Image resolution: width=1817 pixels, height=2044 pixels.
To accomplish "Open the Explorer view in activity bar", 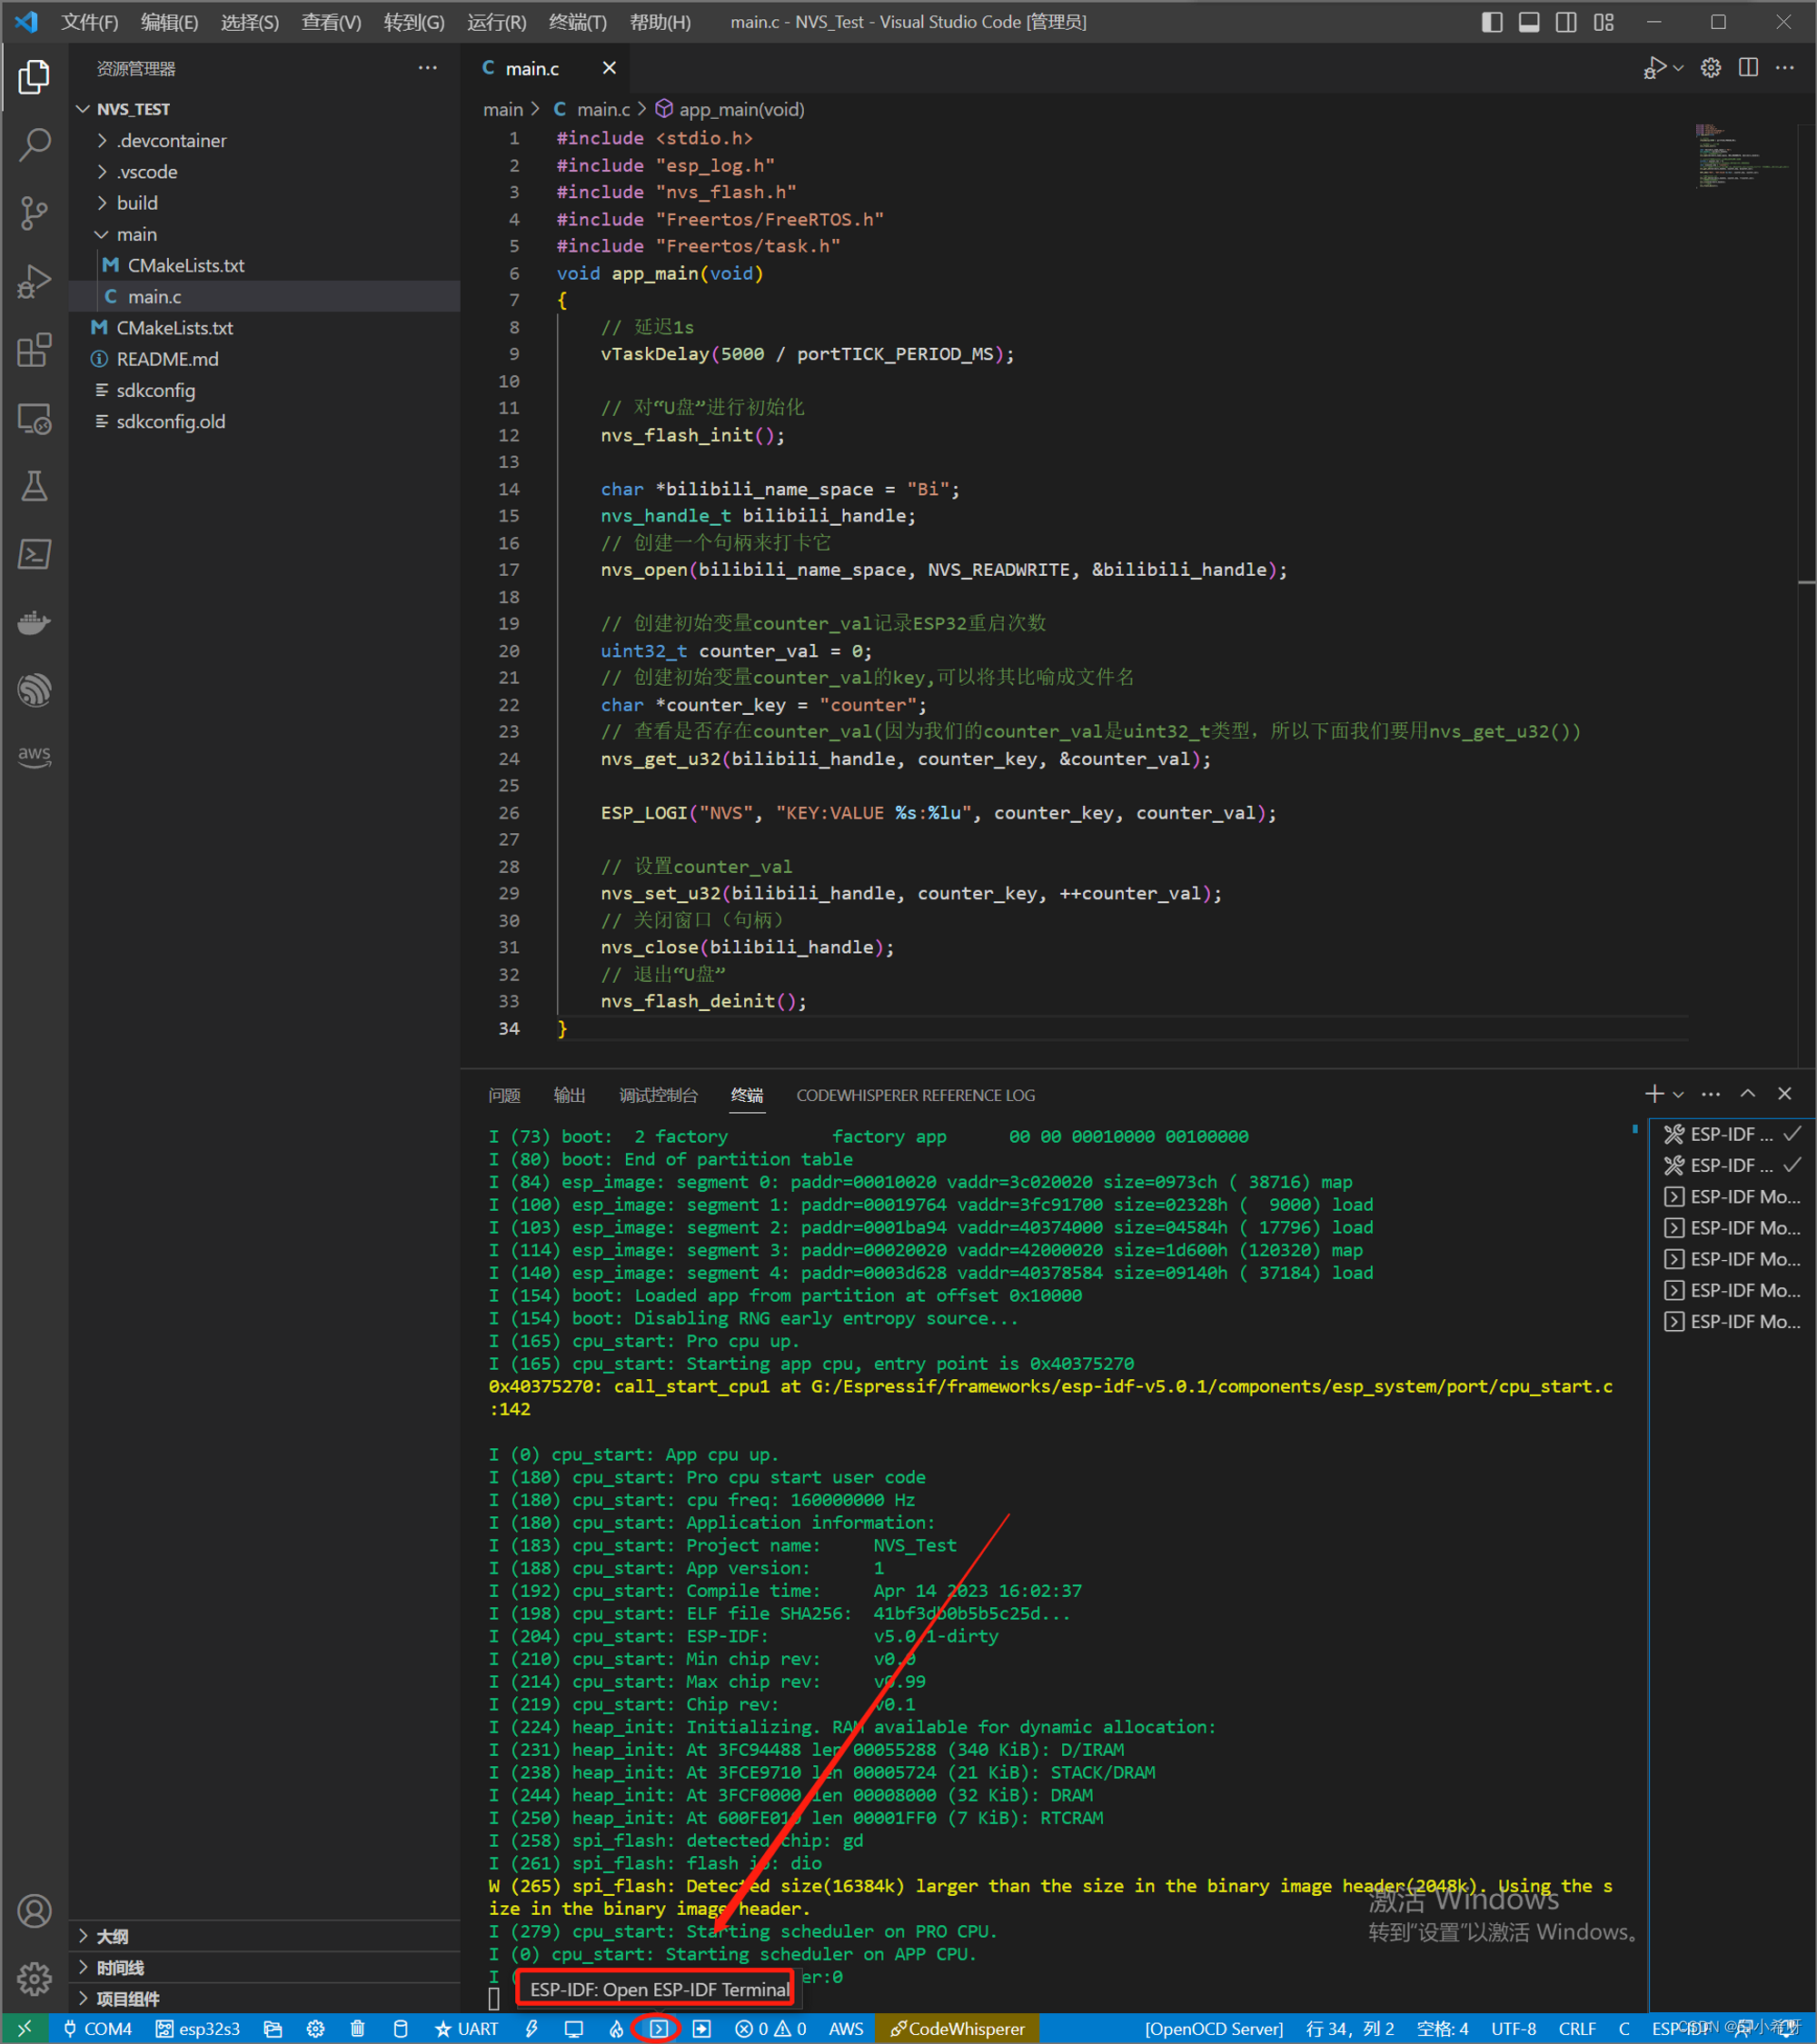I will pyautogui.click(x=34, y=76).
